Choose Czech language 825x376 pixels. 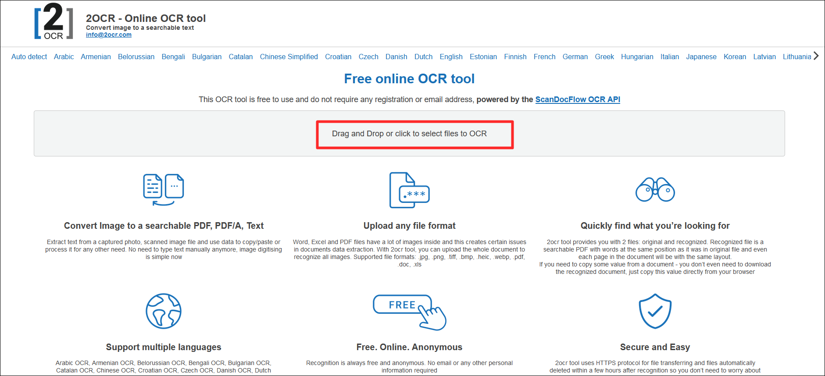pyautogui.click(x=368, y=57)
